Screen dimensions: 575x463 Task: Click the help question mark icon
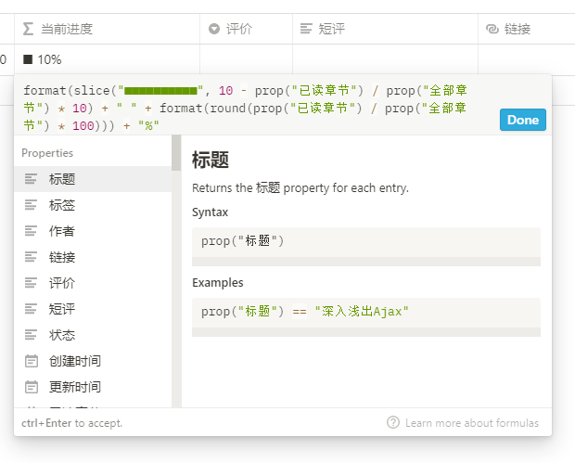tap(393, 422)
